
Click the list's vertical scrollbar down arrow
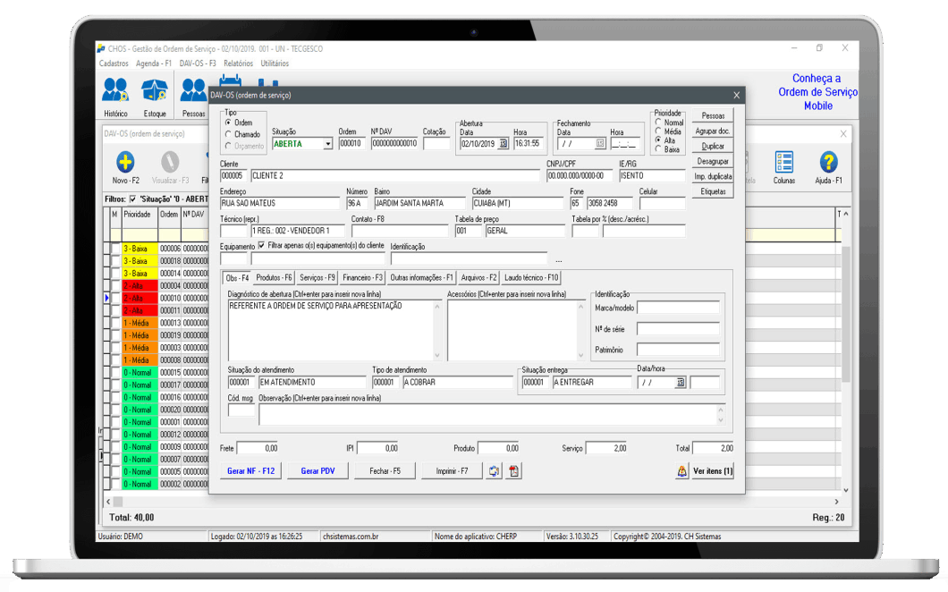[x=846, y=490]
